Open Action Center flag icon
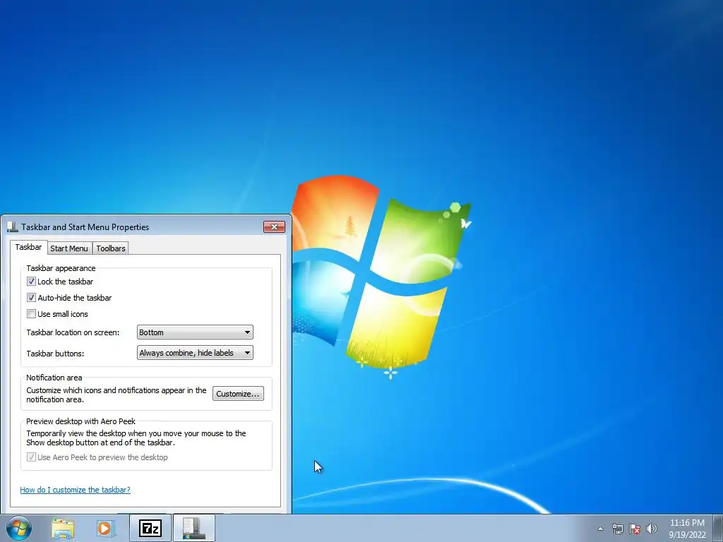The image size is (723, 542). [x=635, y=529]
